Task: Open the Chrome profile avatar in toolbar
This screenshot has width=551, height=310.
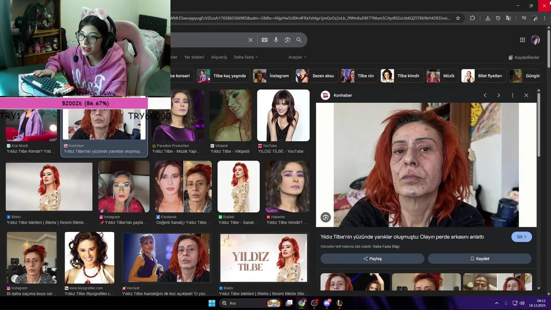Action: click(535, 18)
